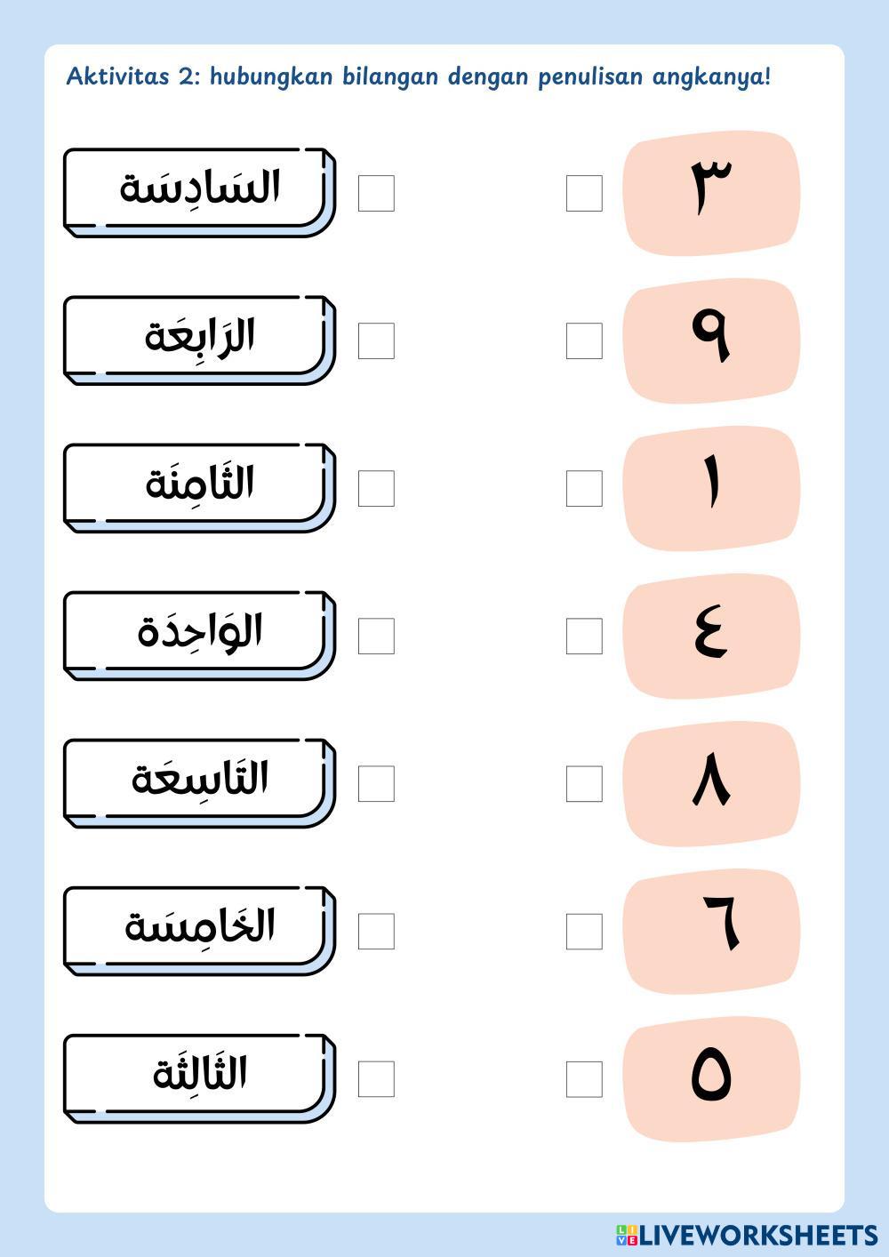Check the box next to the word الثامنة
This screenshot has height=1257, width=889.
click(376, 488)
